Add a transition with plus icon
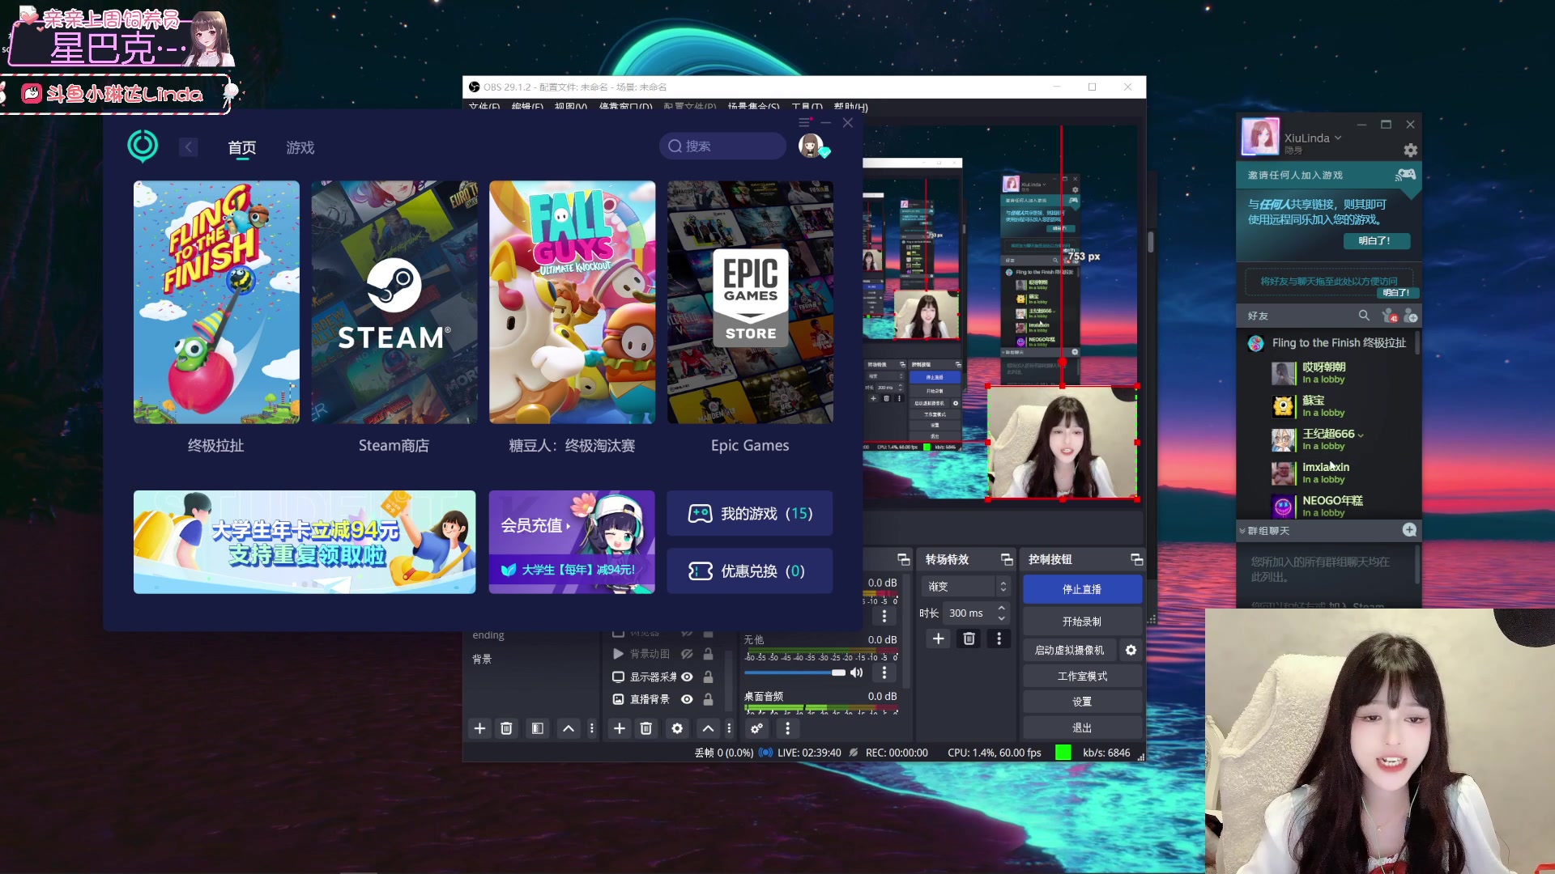The image size is (1555, 874). click(938, 639)
